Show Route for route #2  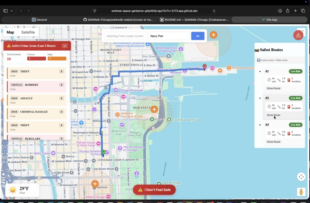click(273, 115)
